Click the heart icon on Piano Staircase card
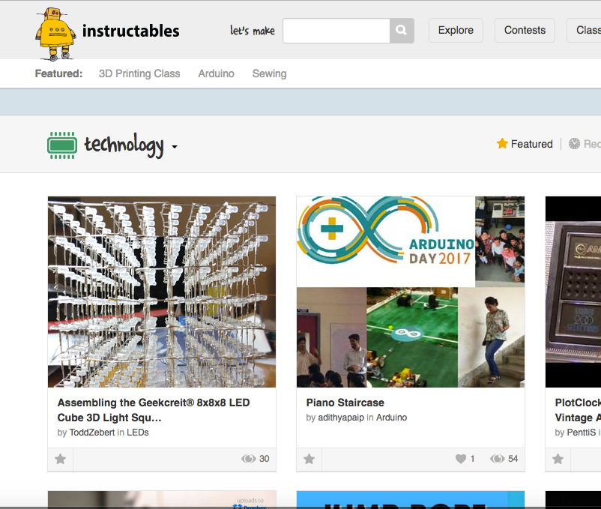 (461, 459)
